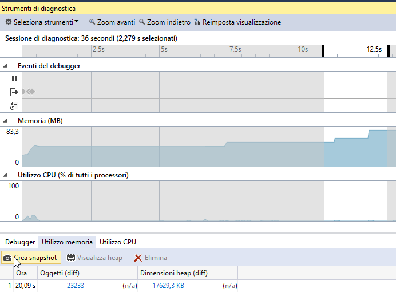
Task: Click the Ora column header
Action: point(25,273)
